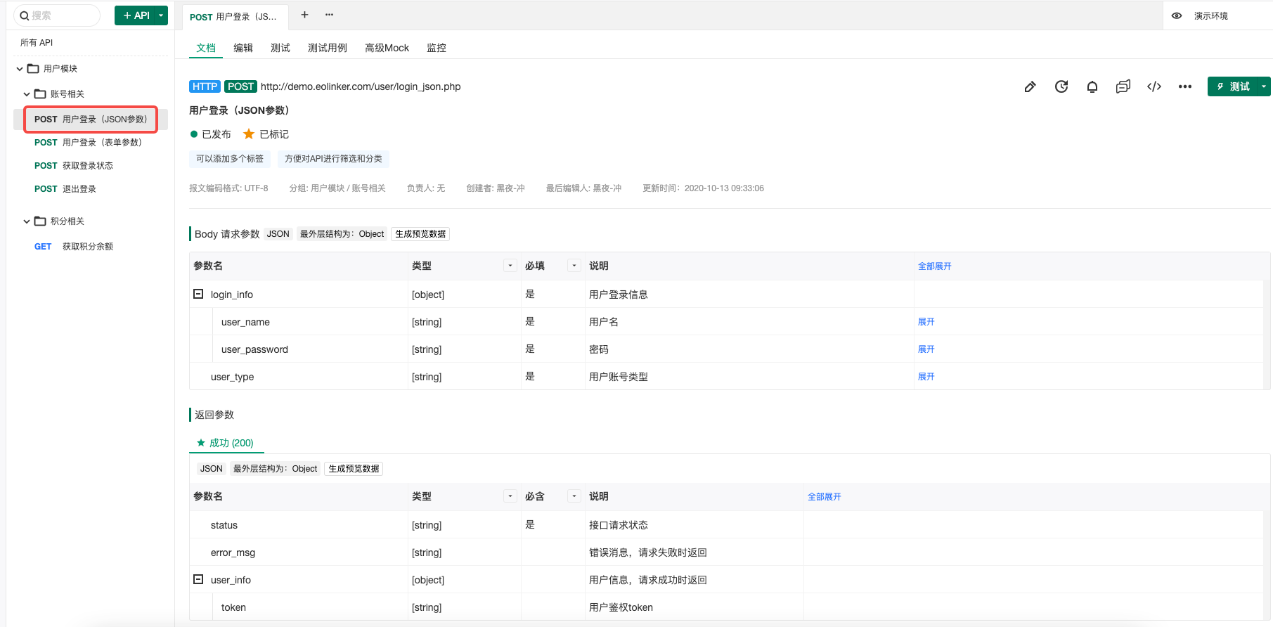Open POST 用户登录 (表单参数) item

pos(88,143)
